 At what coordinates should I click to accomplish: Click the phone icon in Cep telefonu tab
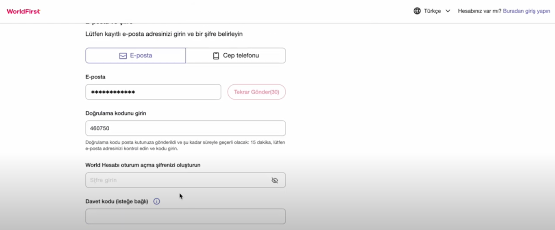(x=216, y=56)
